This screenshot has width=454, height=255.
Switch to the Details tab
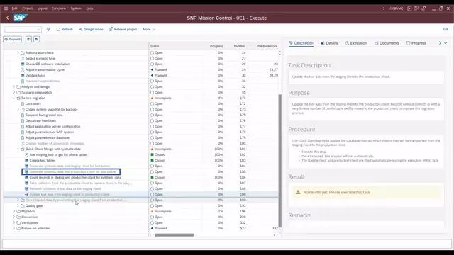tap(329, 43)
